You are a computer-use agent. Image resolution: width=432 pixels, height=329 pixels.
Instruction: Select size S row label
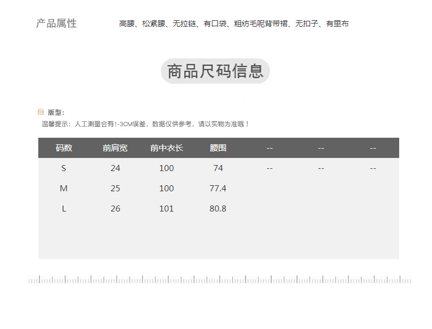(63, 168)
